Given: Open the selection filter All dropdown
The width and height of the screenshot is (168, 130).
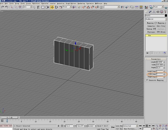Looking at the screenshot, I should point(28,7).
